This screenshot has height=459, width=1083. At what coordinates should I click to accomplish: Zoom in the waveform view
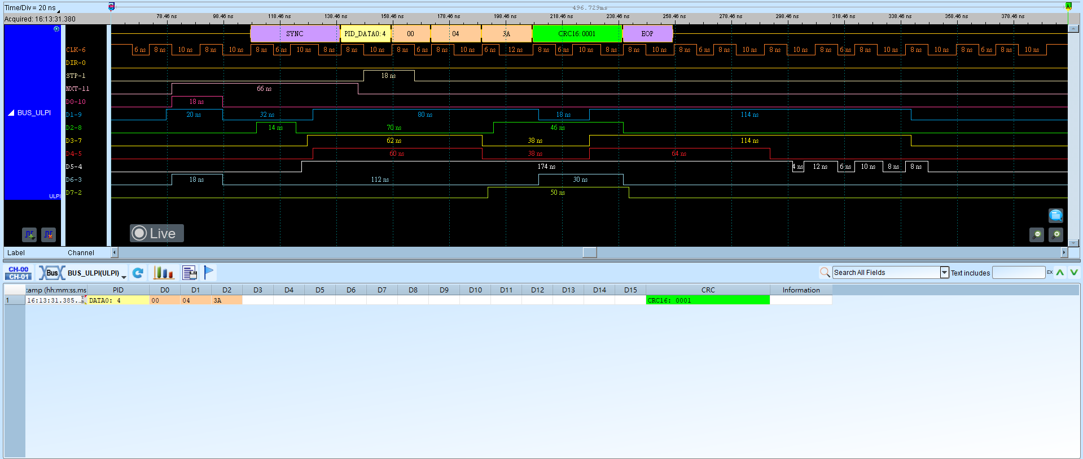(x=1056, y=234)
